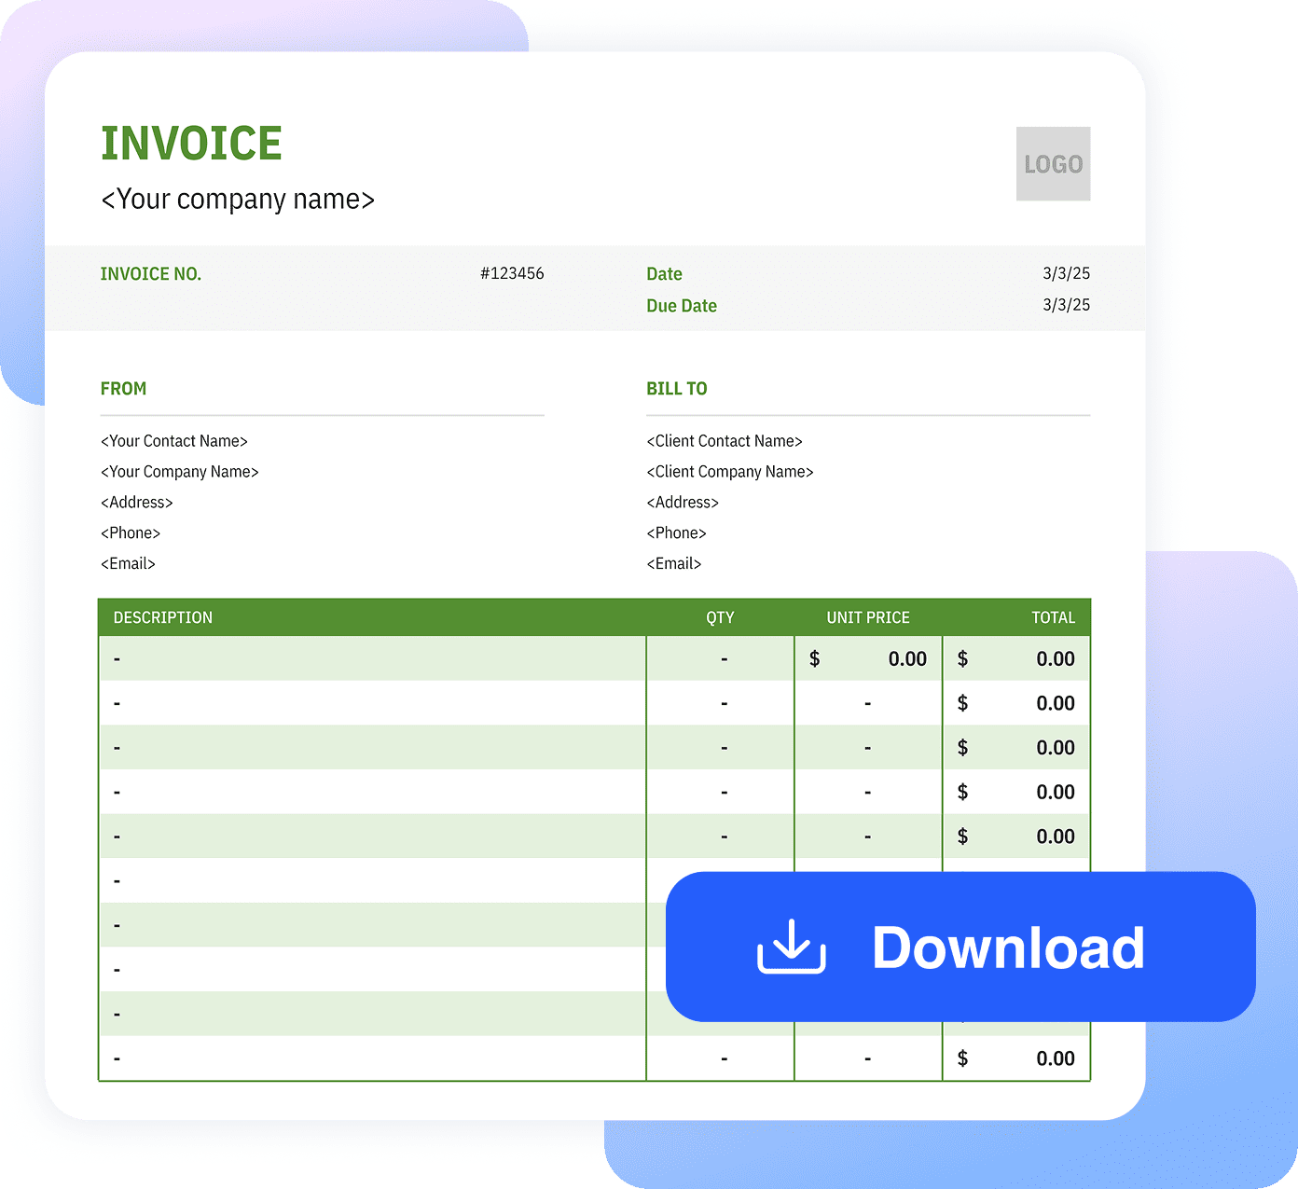Screen dimensions: 1298x1189
Task: Click the gray LOGO placeholder
Action: (x=1053, y=164)
